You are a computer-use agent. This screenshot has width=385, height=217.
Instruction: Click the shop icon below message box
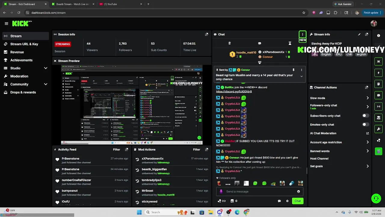point(232,201)
